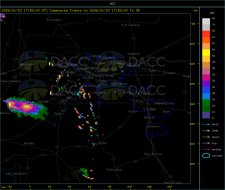
Task: Click the 'Divisadero' map label
Action: point(54,20)
